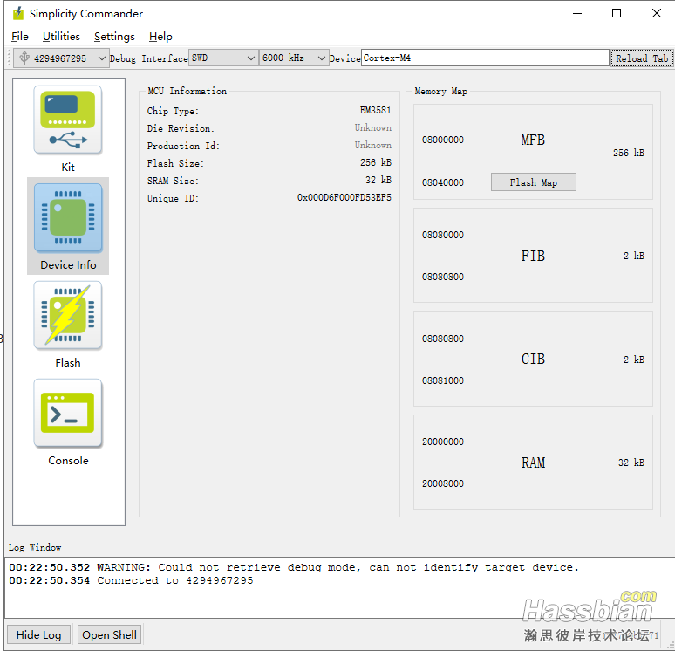675x651 pixels.
Task: Focus the Device field showing Cortex-M4
Action: point(485,58)
